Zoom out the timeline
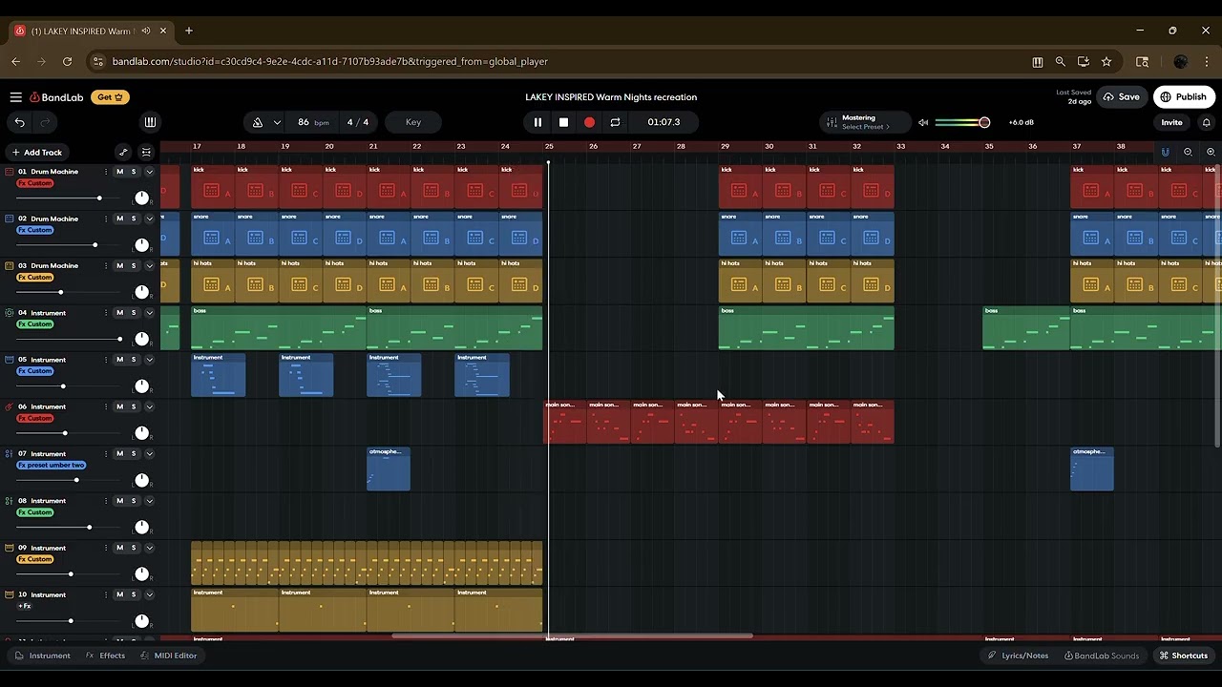This screenshot has height=687, width=1222. pos(1188,153)
